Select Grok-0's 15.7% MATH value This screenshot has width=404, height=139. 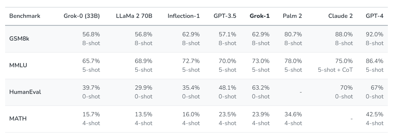click(x=91, y=114)
